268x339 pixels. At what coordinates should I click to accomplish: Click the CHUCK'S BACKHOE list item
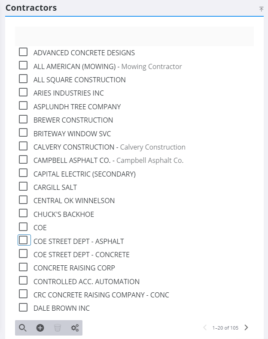[x=64, y=214]
